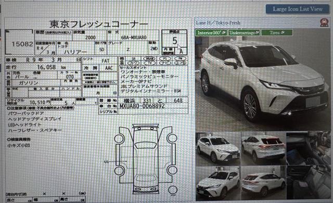333x203 pixels.
Task: Select thumbnail of the dashboard interior
Action: (x=309, y=149)
